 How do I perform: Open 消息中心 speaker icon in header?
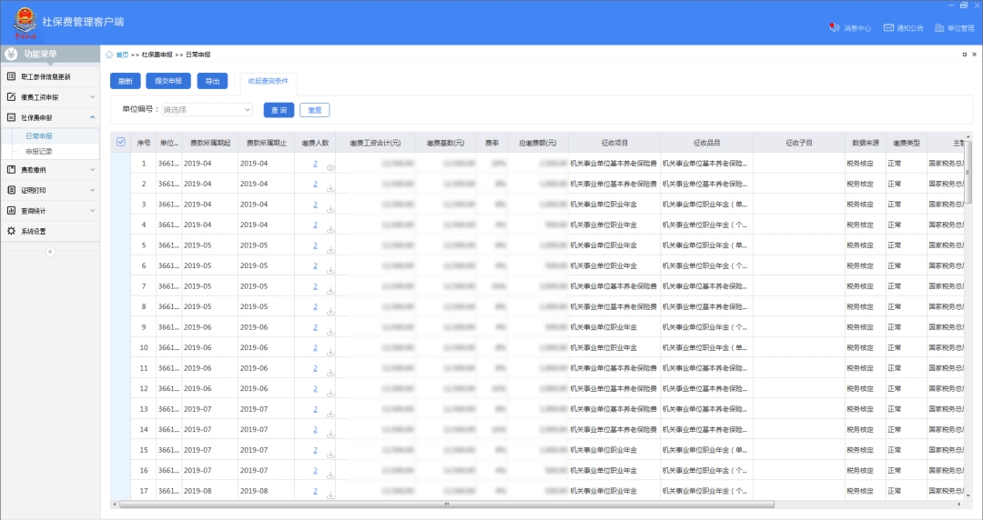(x=834, y=28)
